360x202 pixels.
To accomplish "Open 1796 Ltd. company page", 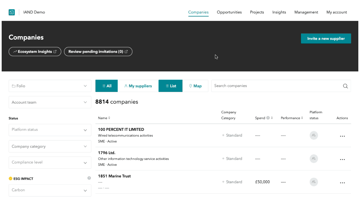I will [107, 153].
